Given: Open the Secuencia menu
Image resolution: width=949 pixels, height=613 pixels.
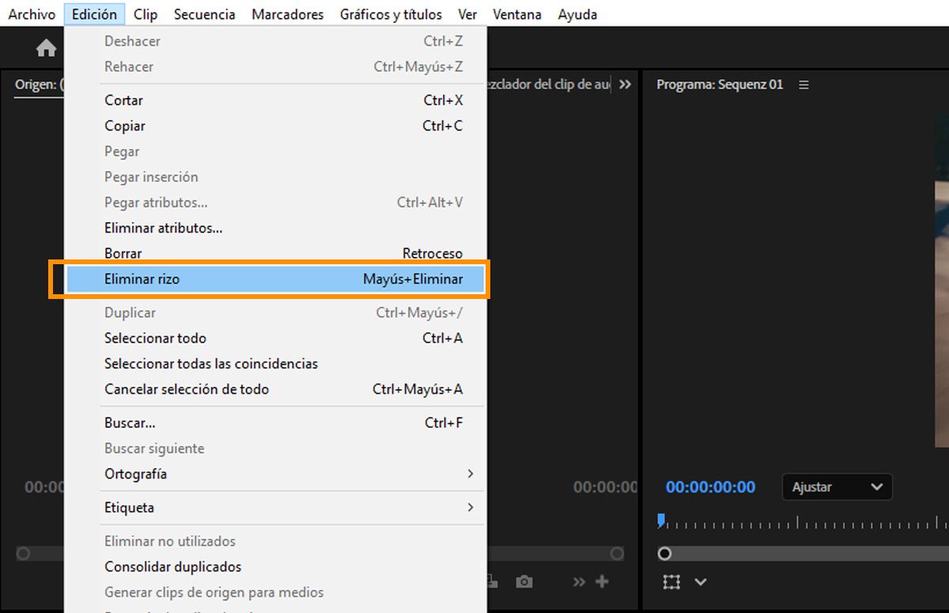Looking at the screenshot, I should pos(204,14).
